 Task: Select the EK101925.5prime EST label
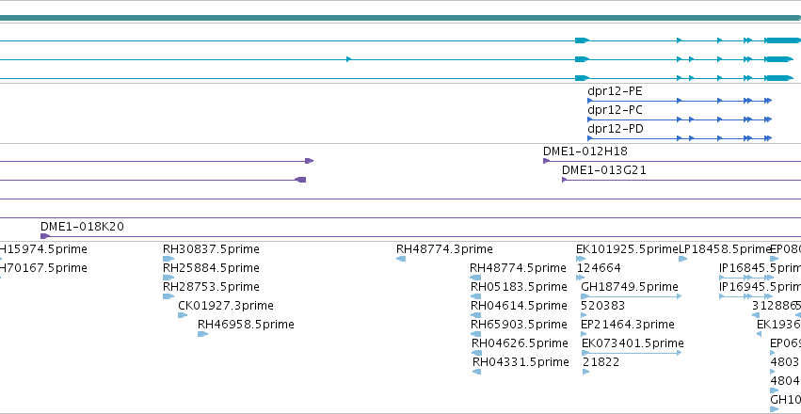(627, 249)
